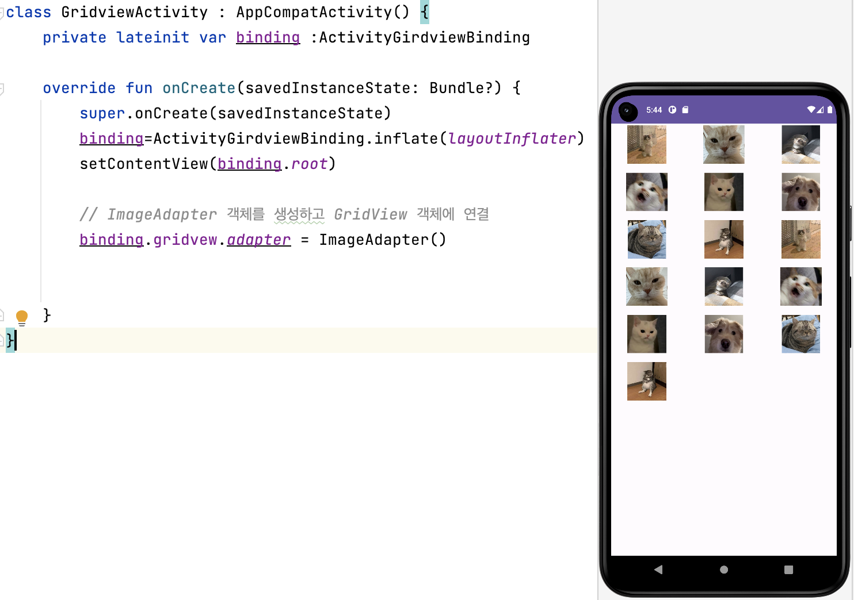Tap fifth-row white cat thumbnail

pos(647,334)
